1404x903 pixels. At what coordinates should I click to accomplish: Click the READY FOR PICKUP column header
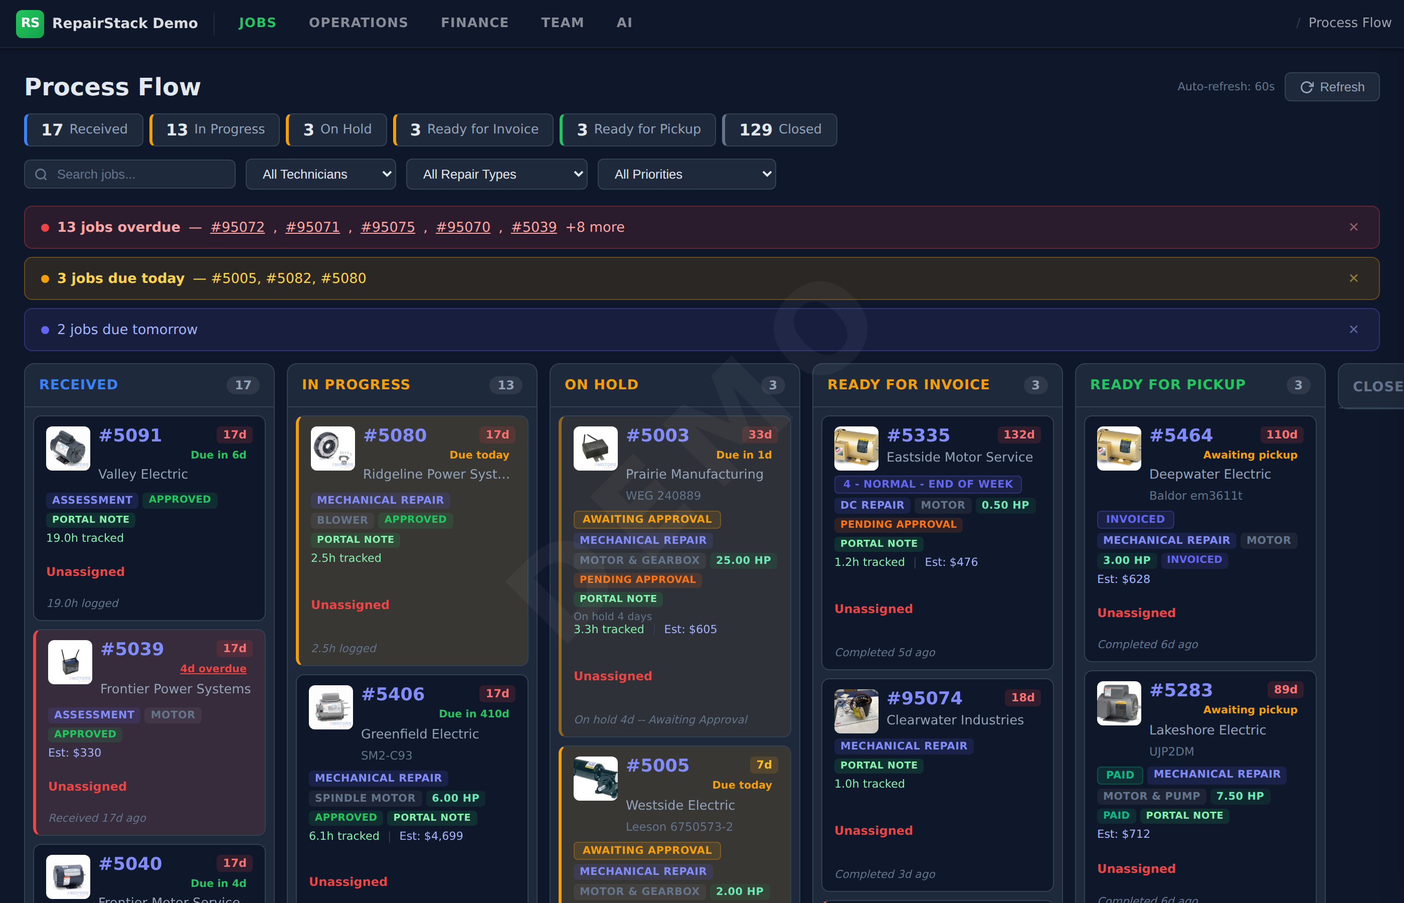pos(1200,385)
